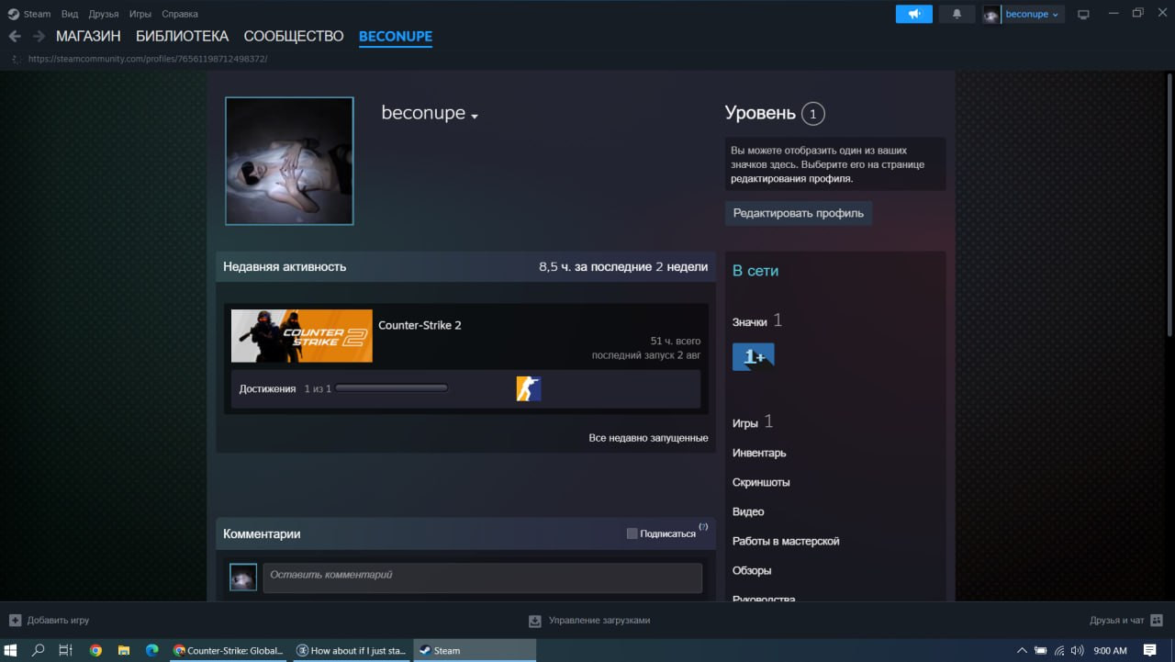
Task: Open the Steam menu
Action: pos(38,14)
